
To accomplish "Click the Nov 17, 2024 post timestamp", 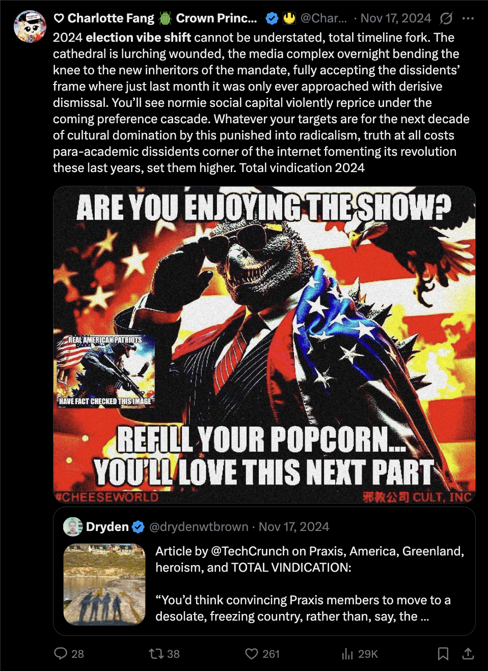I will (x=396, y=18).
